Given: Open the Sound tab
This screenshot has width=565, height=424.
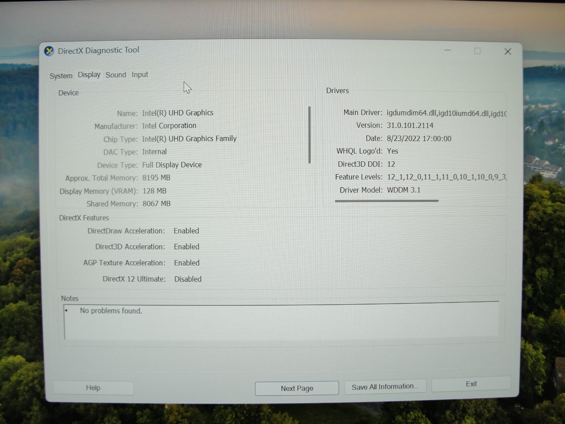Looking at the screenshot, I should pyautogui.click(x=116, y=75).
